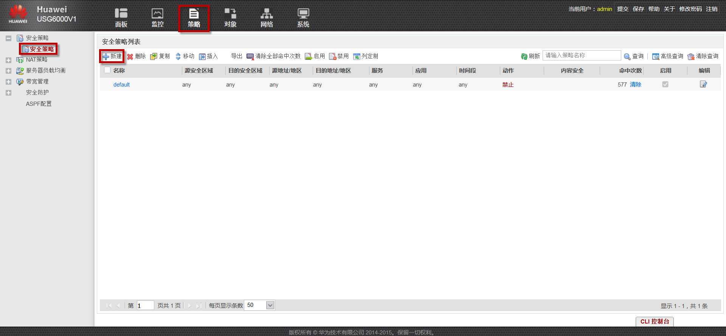The width and height of the screenshot is (726, 336).
Task: Open the CLI 控制台 console
Action: point(655,322)
